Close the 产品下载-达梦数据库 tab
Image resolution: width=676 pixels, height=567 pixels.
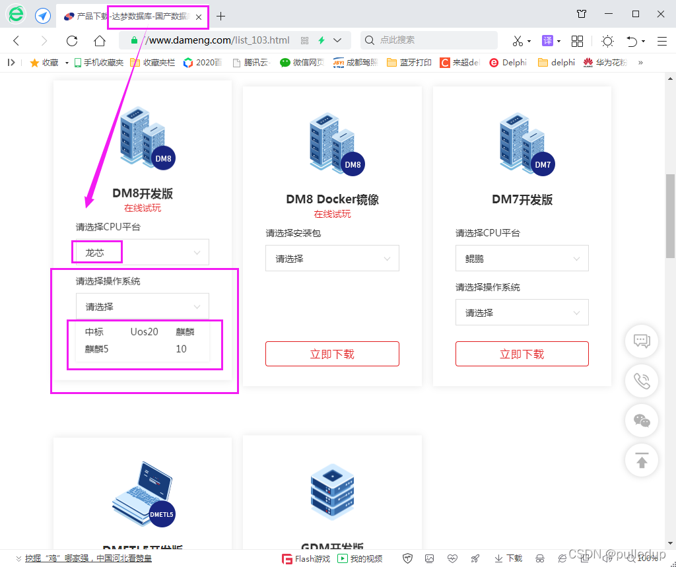point(198,17)
